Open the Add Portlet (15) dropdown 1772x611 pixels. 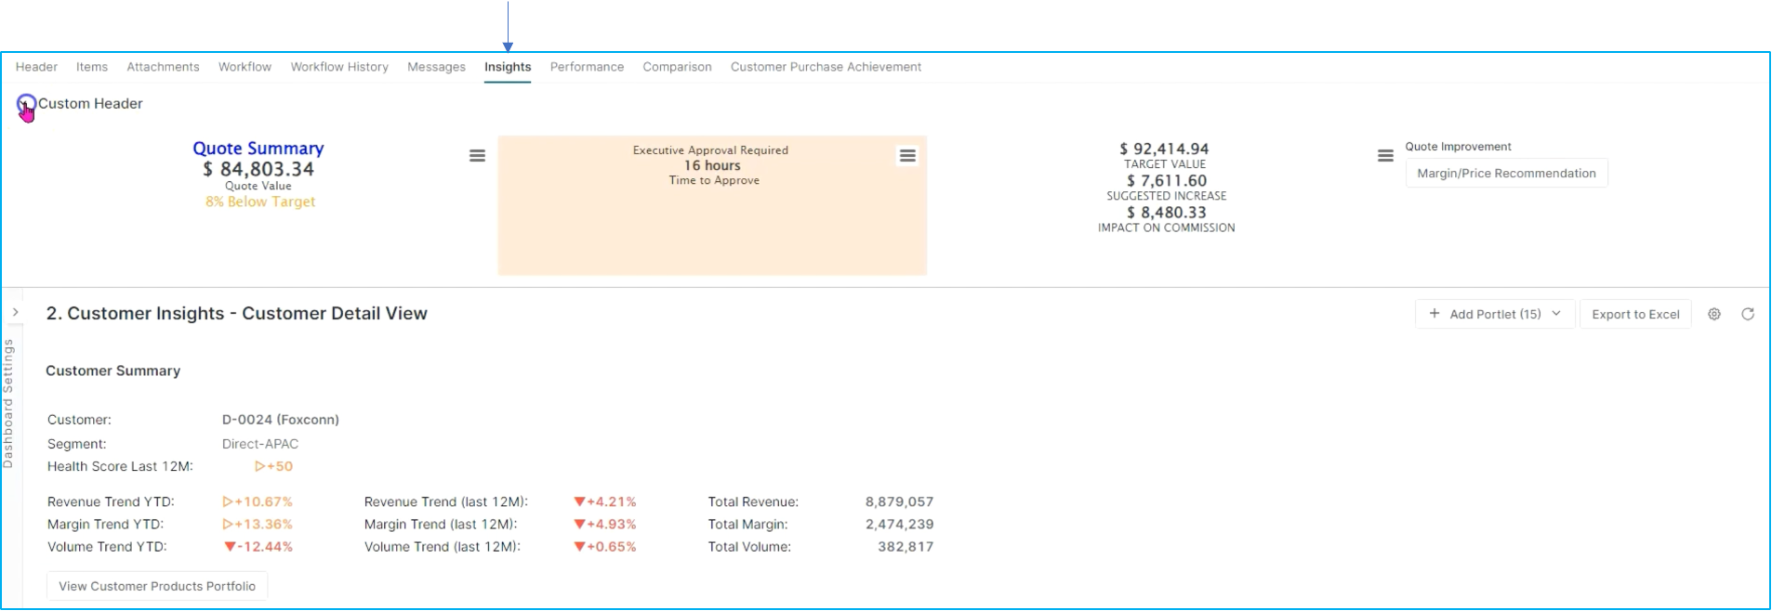(x=1495, y=314)
